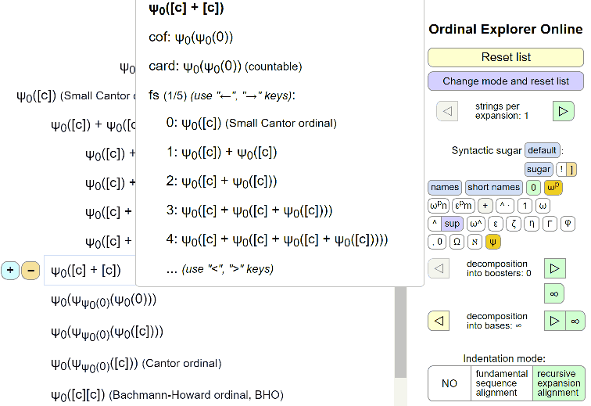Viewport: 591px width, 406px height.
Task: Toggle the . 0 sugar option
Action: point(437,242)
